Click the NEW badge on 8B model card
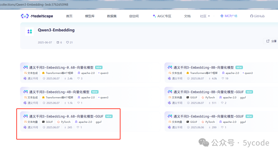 point(239,67)
